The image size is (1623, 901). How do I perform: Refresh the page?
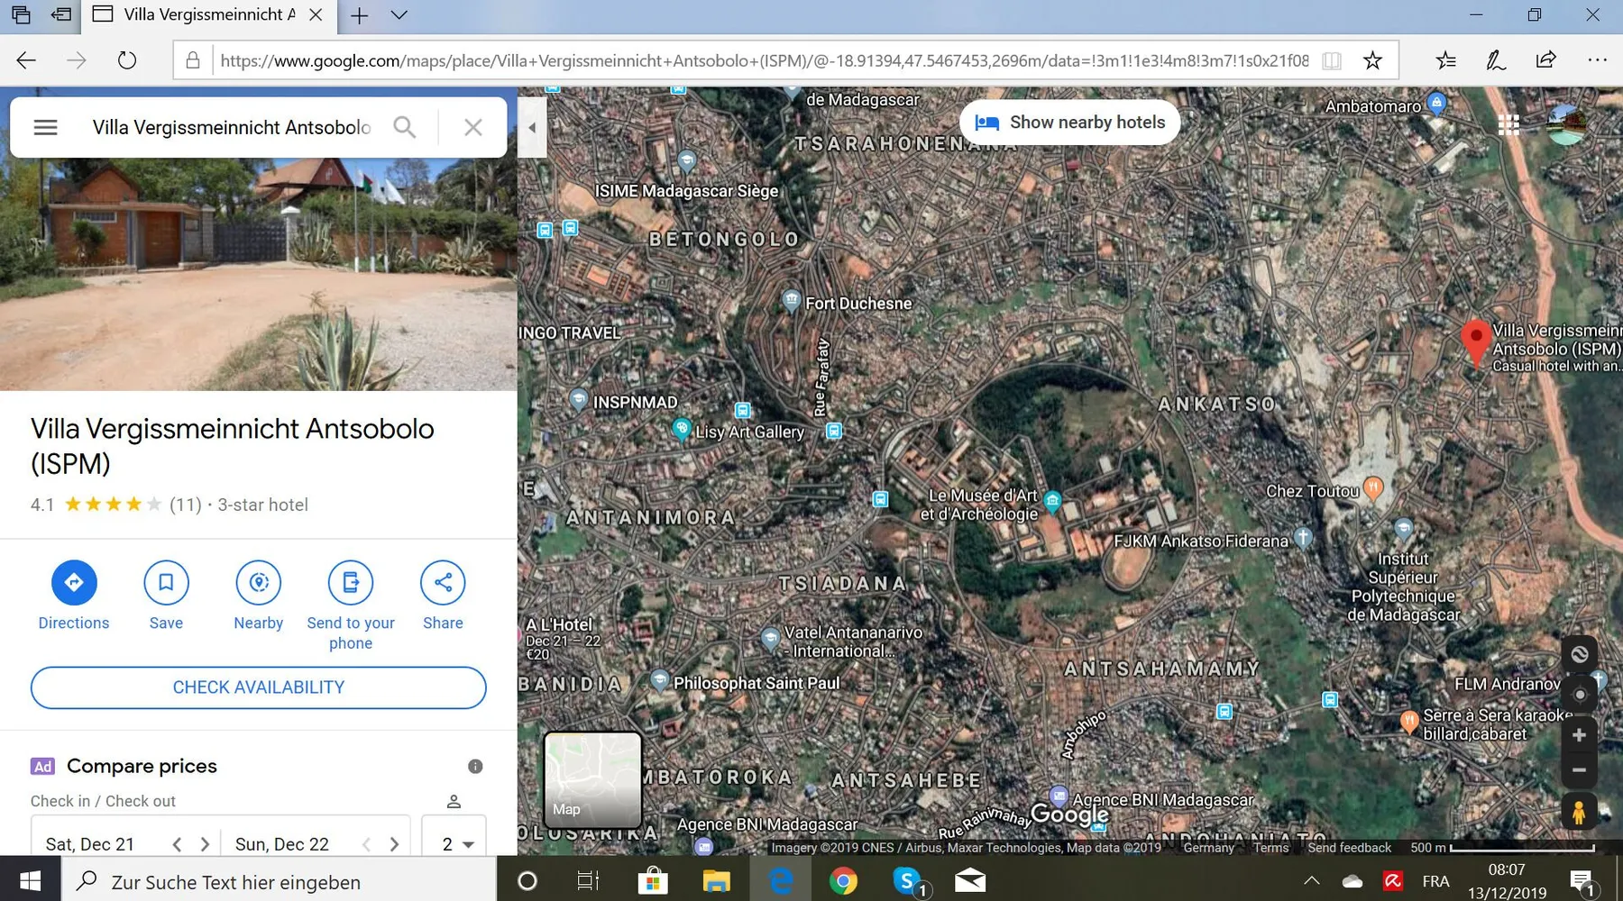(x=127, y=60)
